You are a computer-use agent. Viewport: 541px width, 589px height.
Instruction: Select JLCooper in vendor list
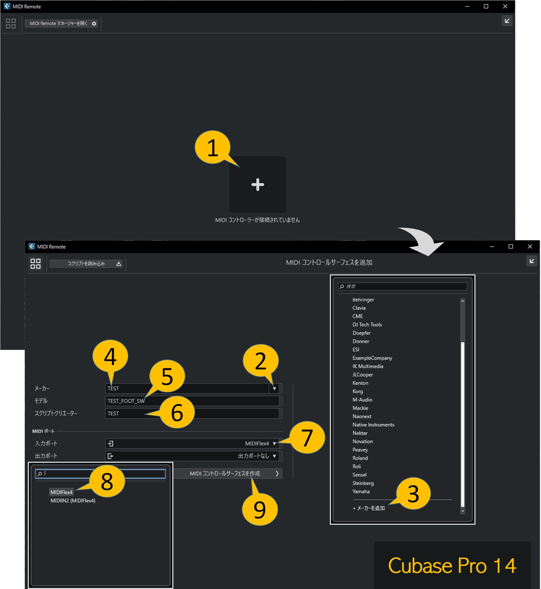(x=363, y=375)
